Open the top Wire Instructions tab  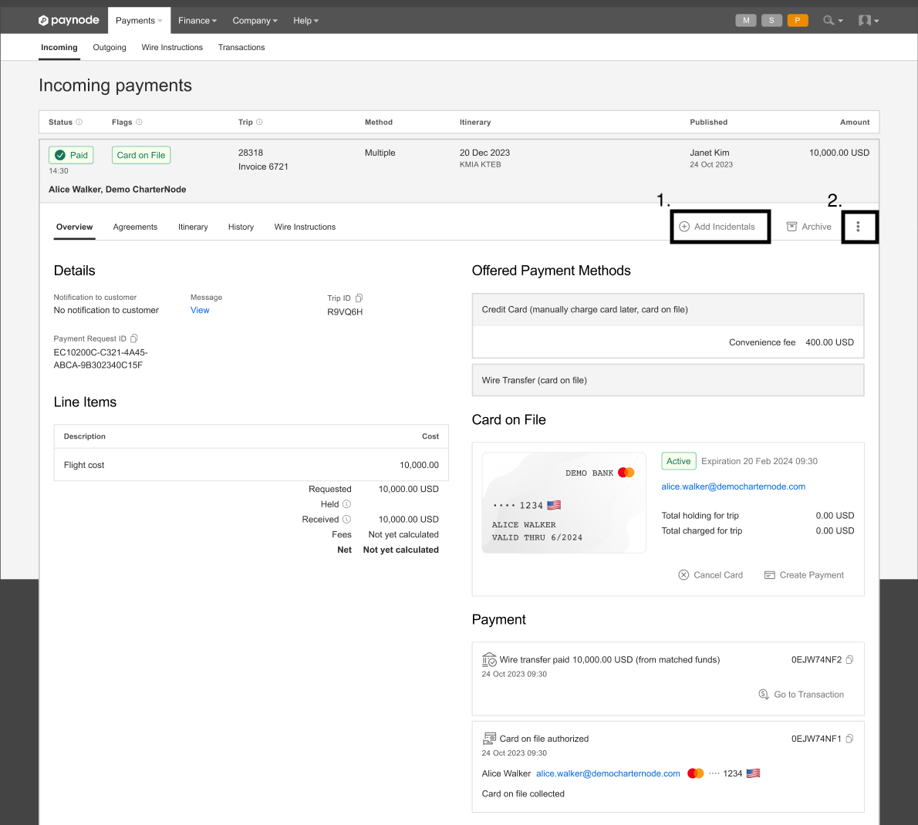172,47
